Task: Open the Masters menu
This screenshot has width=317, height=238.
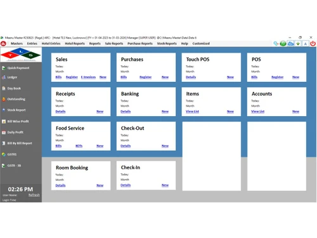Action: point(16,43)
